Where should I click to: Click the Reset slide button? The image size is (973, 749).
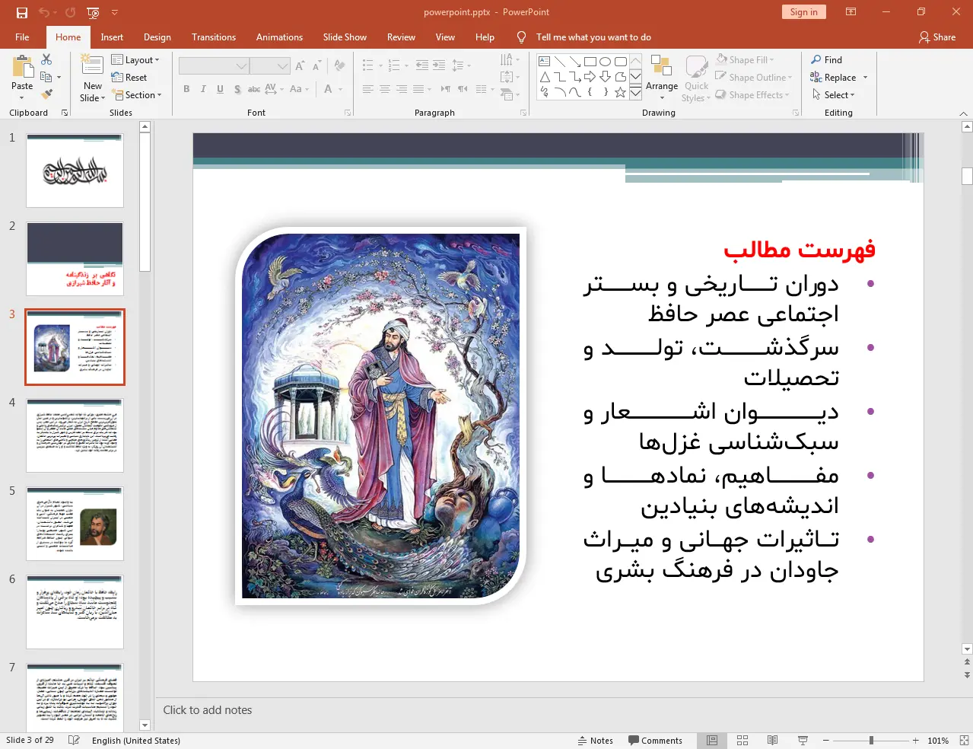(x=129, y=78)
